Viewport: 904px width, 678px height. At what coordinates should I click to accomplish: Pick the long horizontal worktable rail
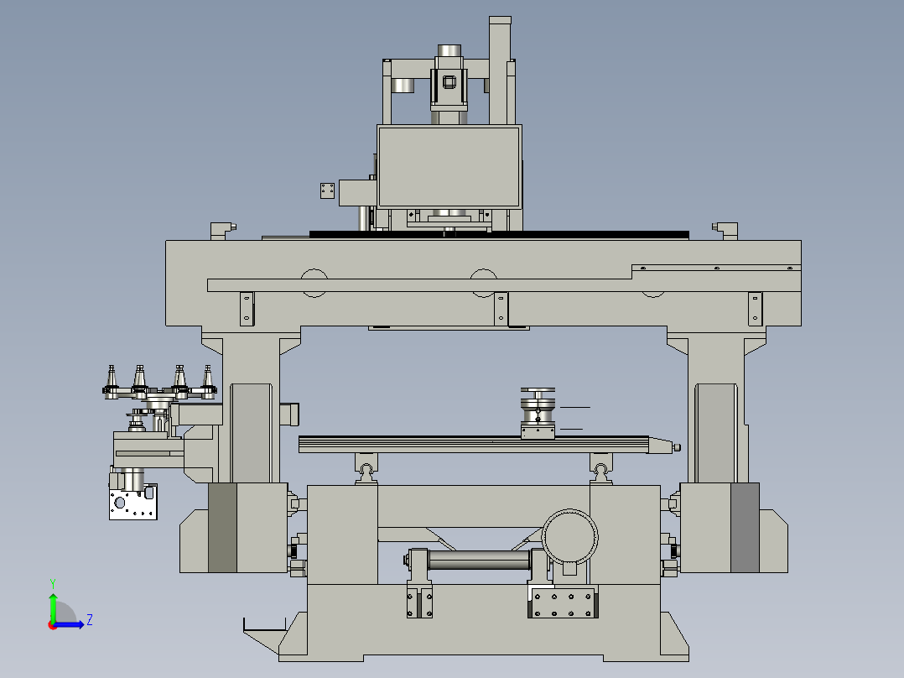tap(473, 444)
